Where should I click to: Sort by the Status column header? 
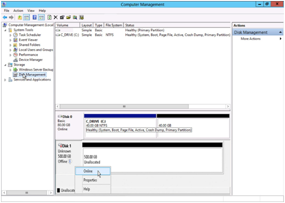coord(177,25)
